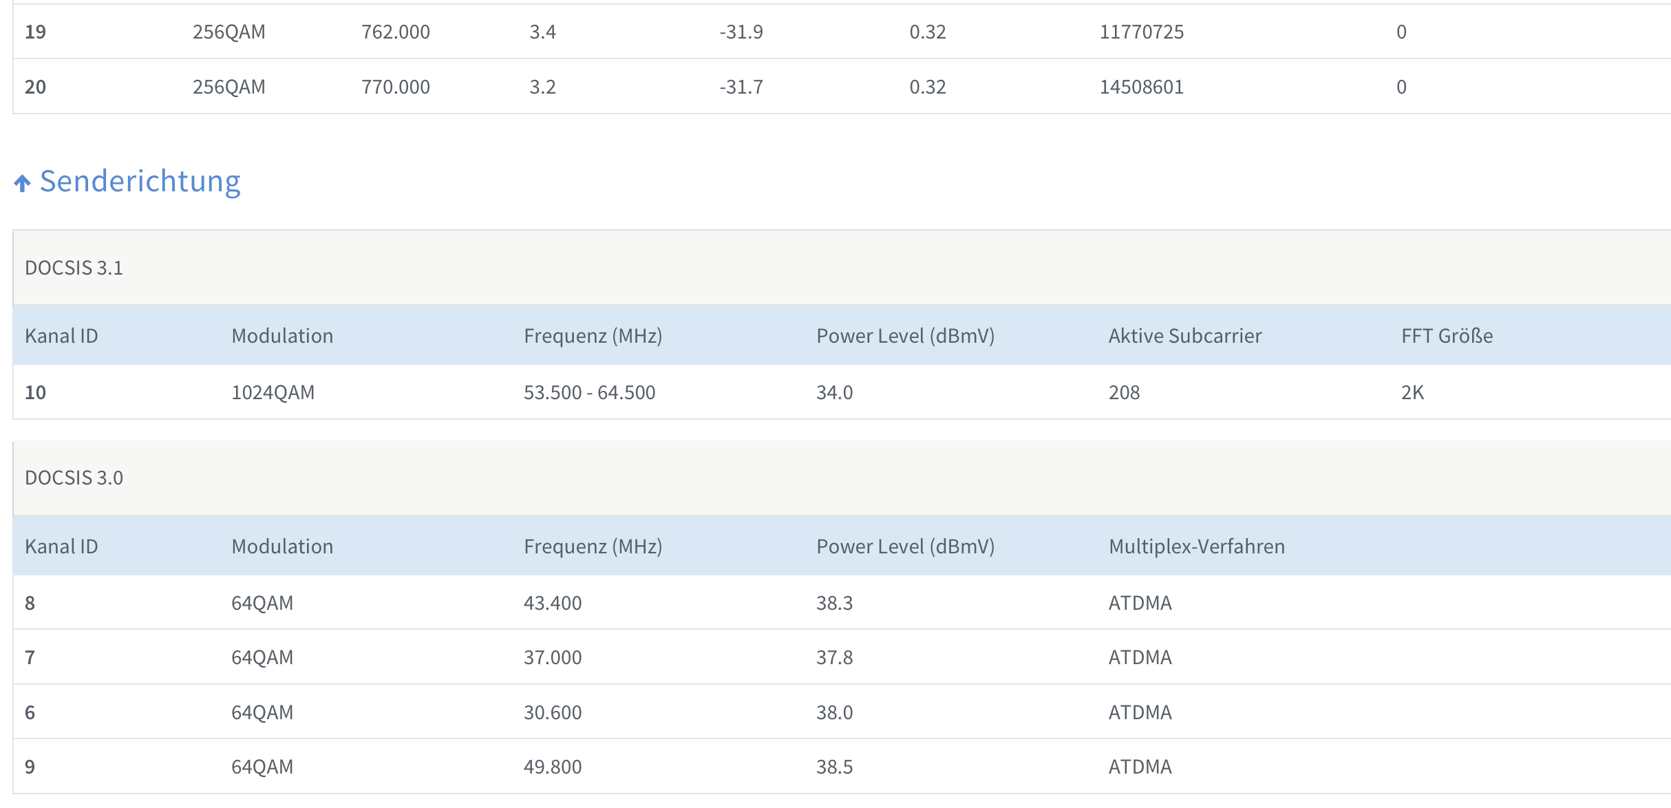Collapse the Senderichtung section heading
The image size is (1671, 808).
tap(140, 182)
